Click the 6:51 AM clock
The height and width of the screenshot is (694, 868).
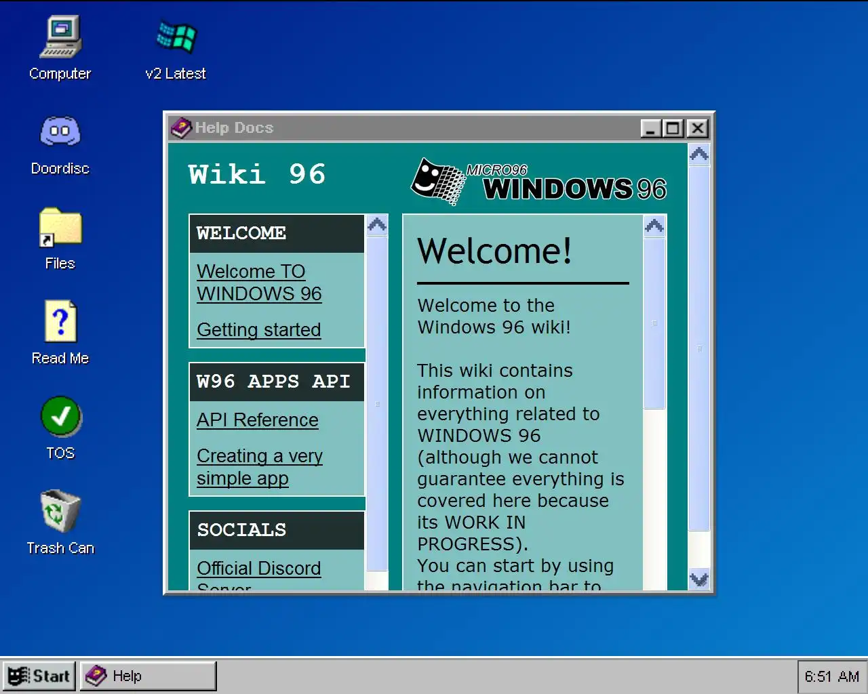[831, 676]
